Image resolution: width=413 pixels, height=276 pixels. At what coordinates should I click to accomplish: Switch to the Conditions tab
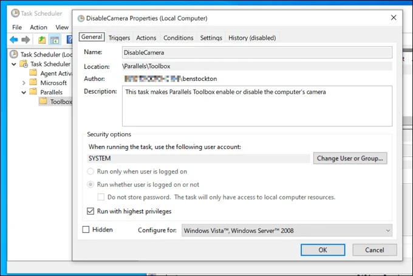[179, 38]
